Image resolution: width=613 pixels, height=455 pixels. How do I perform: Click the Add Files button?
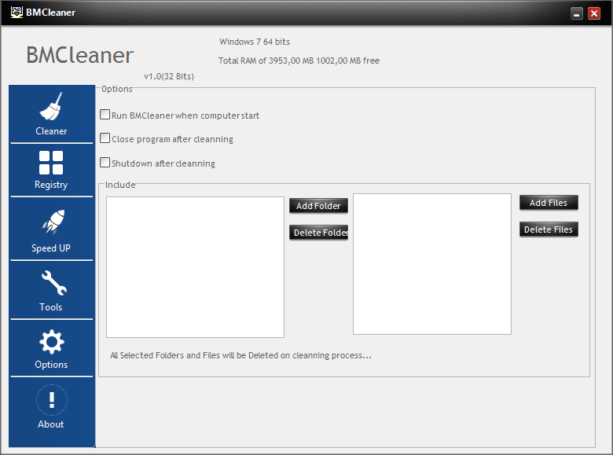click(x=549, y=203)
